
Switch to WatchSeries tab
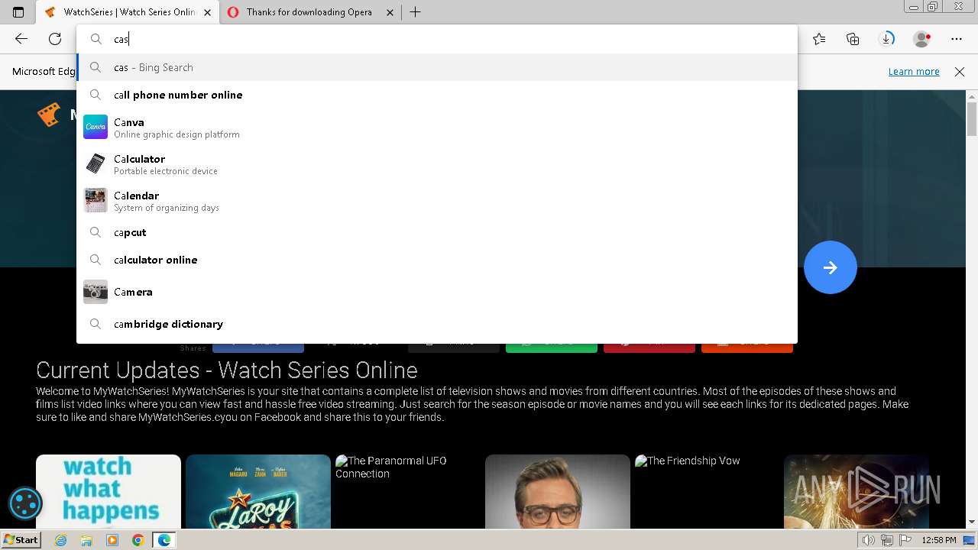tap(128, 12)
